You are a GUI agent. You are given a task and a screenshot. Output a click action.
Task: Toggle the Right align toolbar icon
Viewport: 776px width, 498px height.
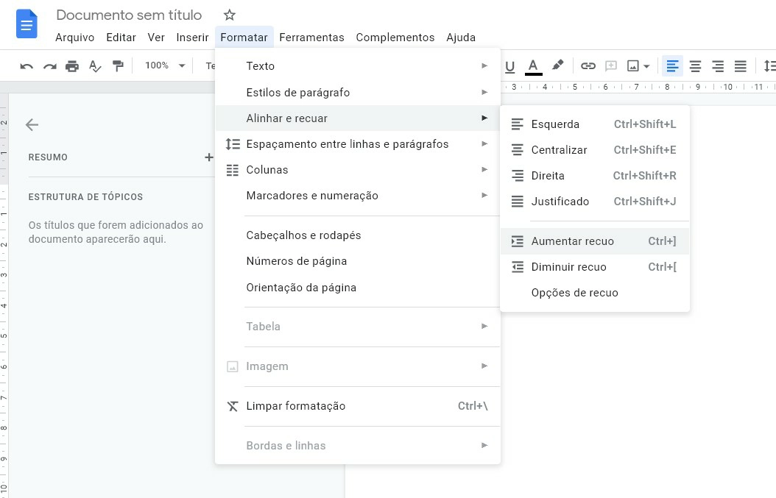(718, 65)
